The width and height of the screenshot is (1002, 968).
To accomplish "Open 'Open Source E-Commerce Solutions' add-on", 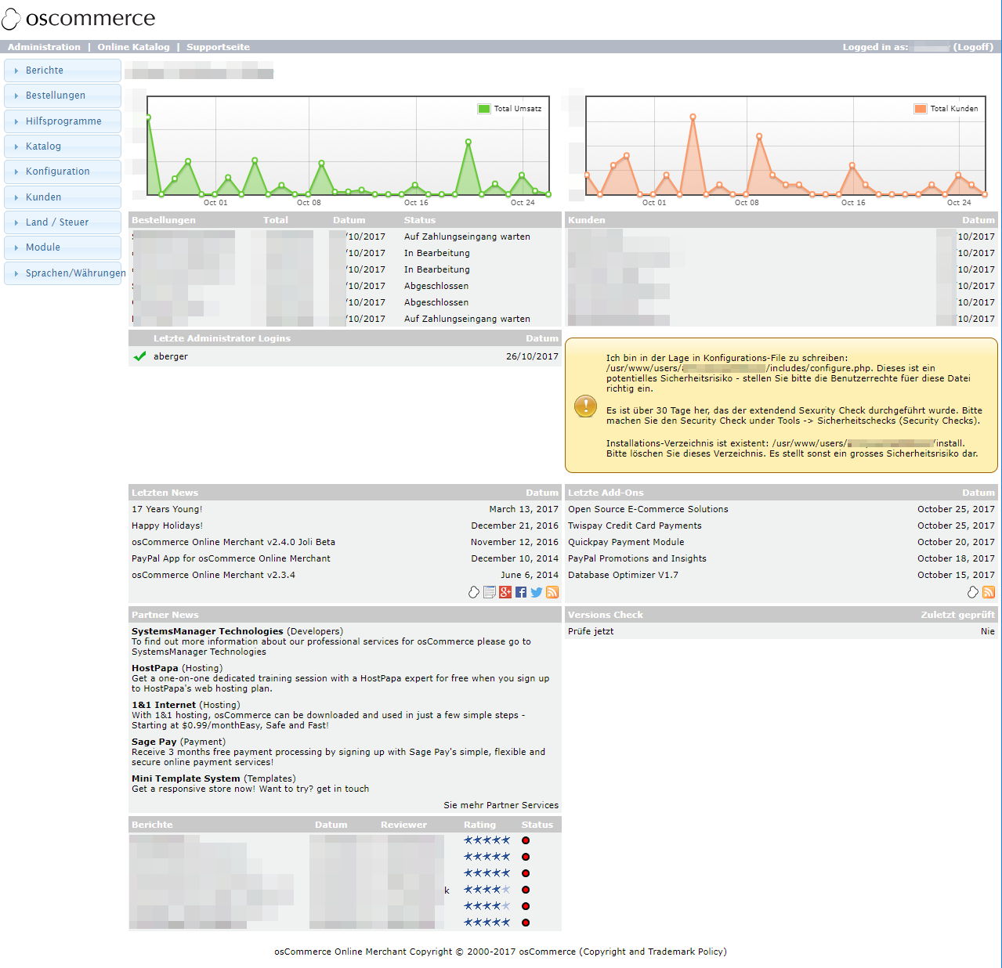I will point(648,509).
